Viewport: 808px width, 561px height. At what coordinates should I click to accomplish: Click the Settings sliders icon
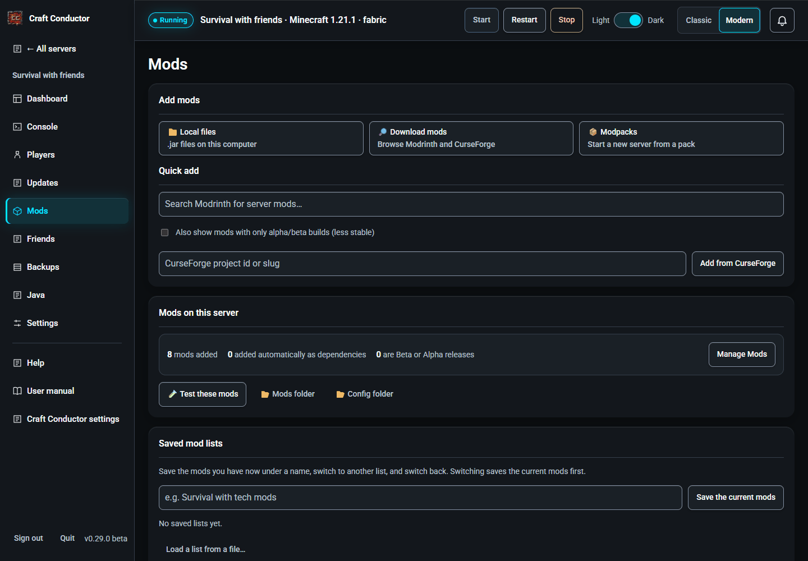point(17,323)
